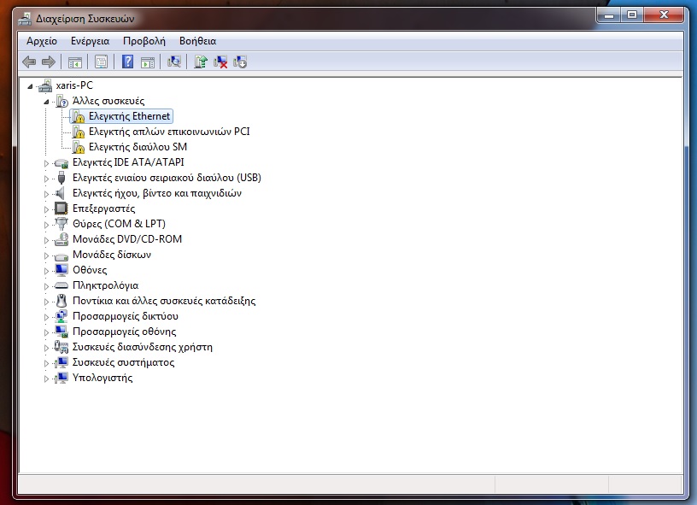
Task: Click the Προσαρμογείς οθόνης display adapter icon
Action: 61,332
